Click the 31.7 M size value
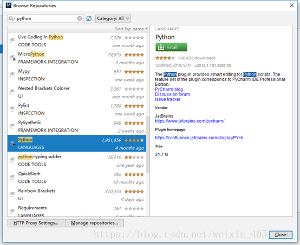 161,154
